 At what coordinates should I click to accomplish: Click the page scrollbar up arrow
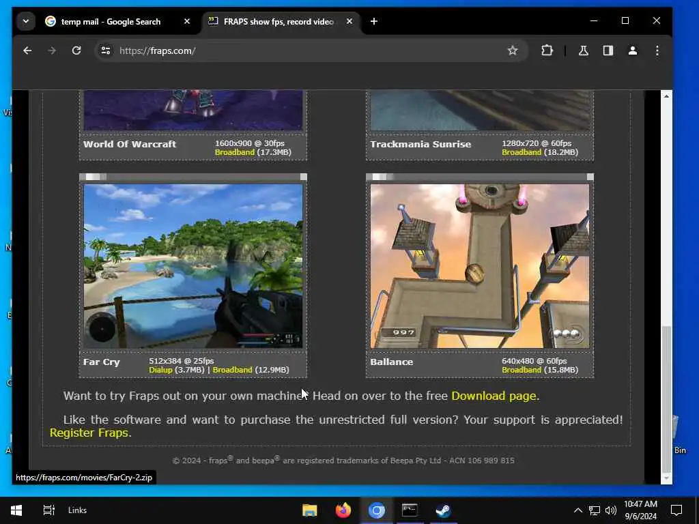pos(666,96)
